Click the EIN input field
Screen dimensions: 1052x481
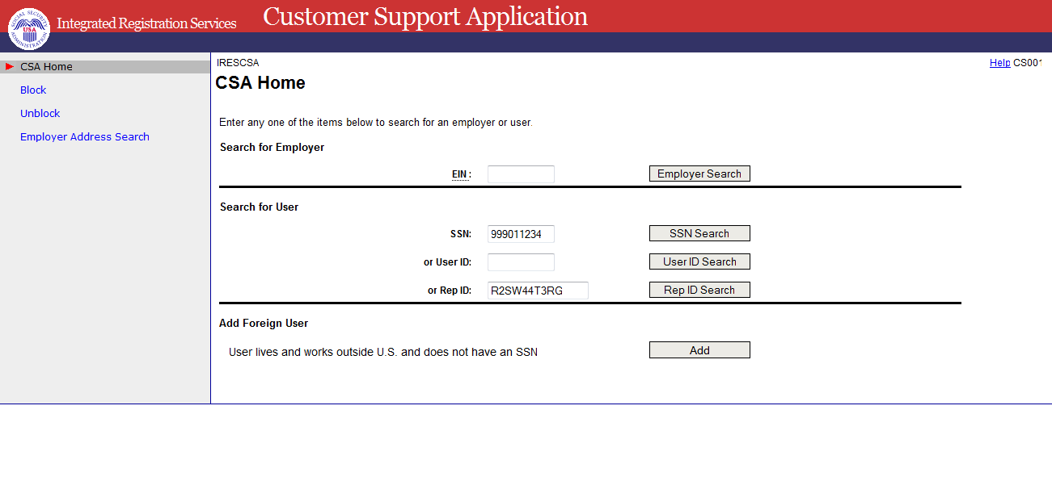(x=521, y=174)
